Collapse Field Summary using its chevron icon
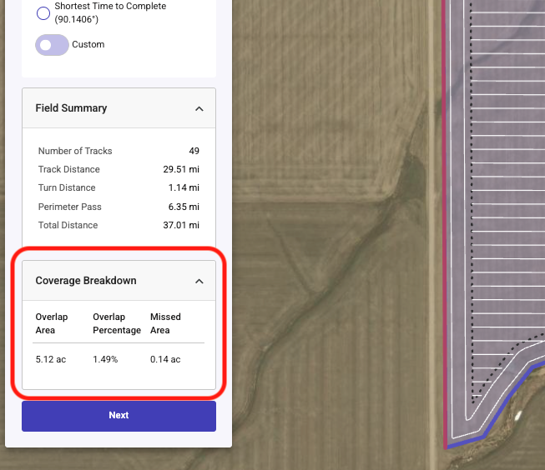 [x=199, y=108]
